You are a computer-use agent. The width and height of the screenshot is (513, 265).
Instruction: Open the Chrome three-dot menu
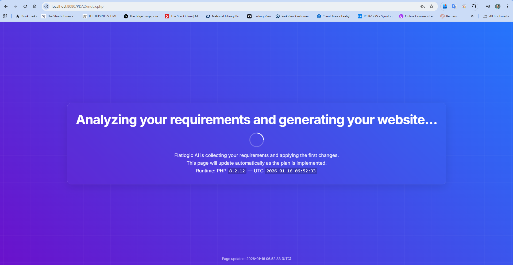[507, 6]
